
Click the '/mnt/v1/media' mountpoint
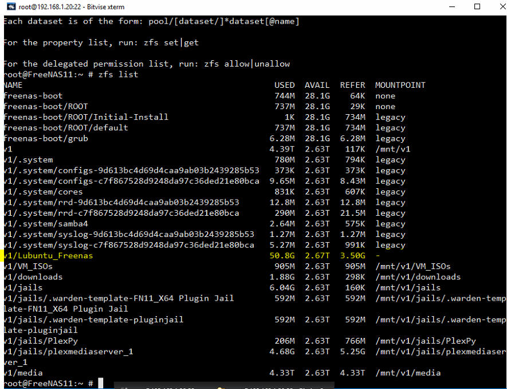(x=408, y=373)
